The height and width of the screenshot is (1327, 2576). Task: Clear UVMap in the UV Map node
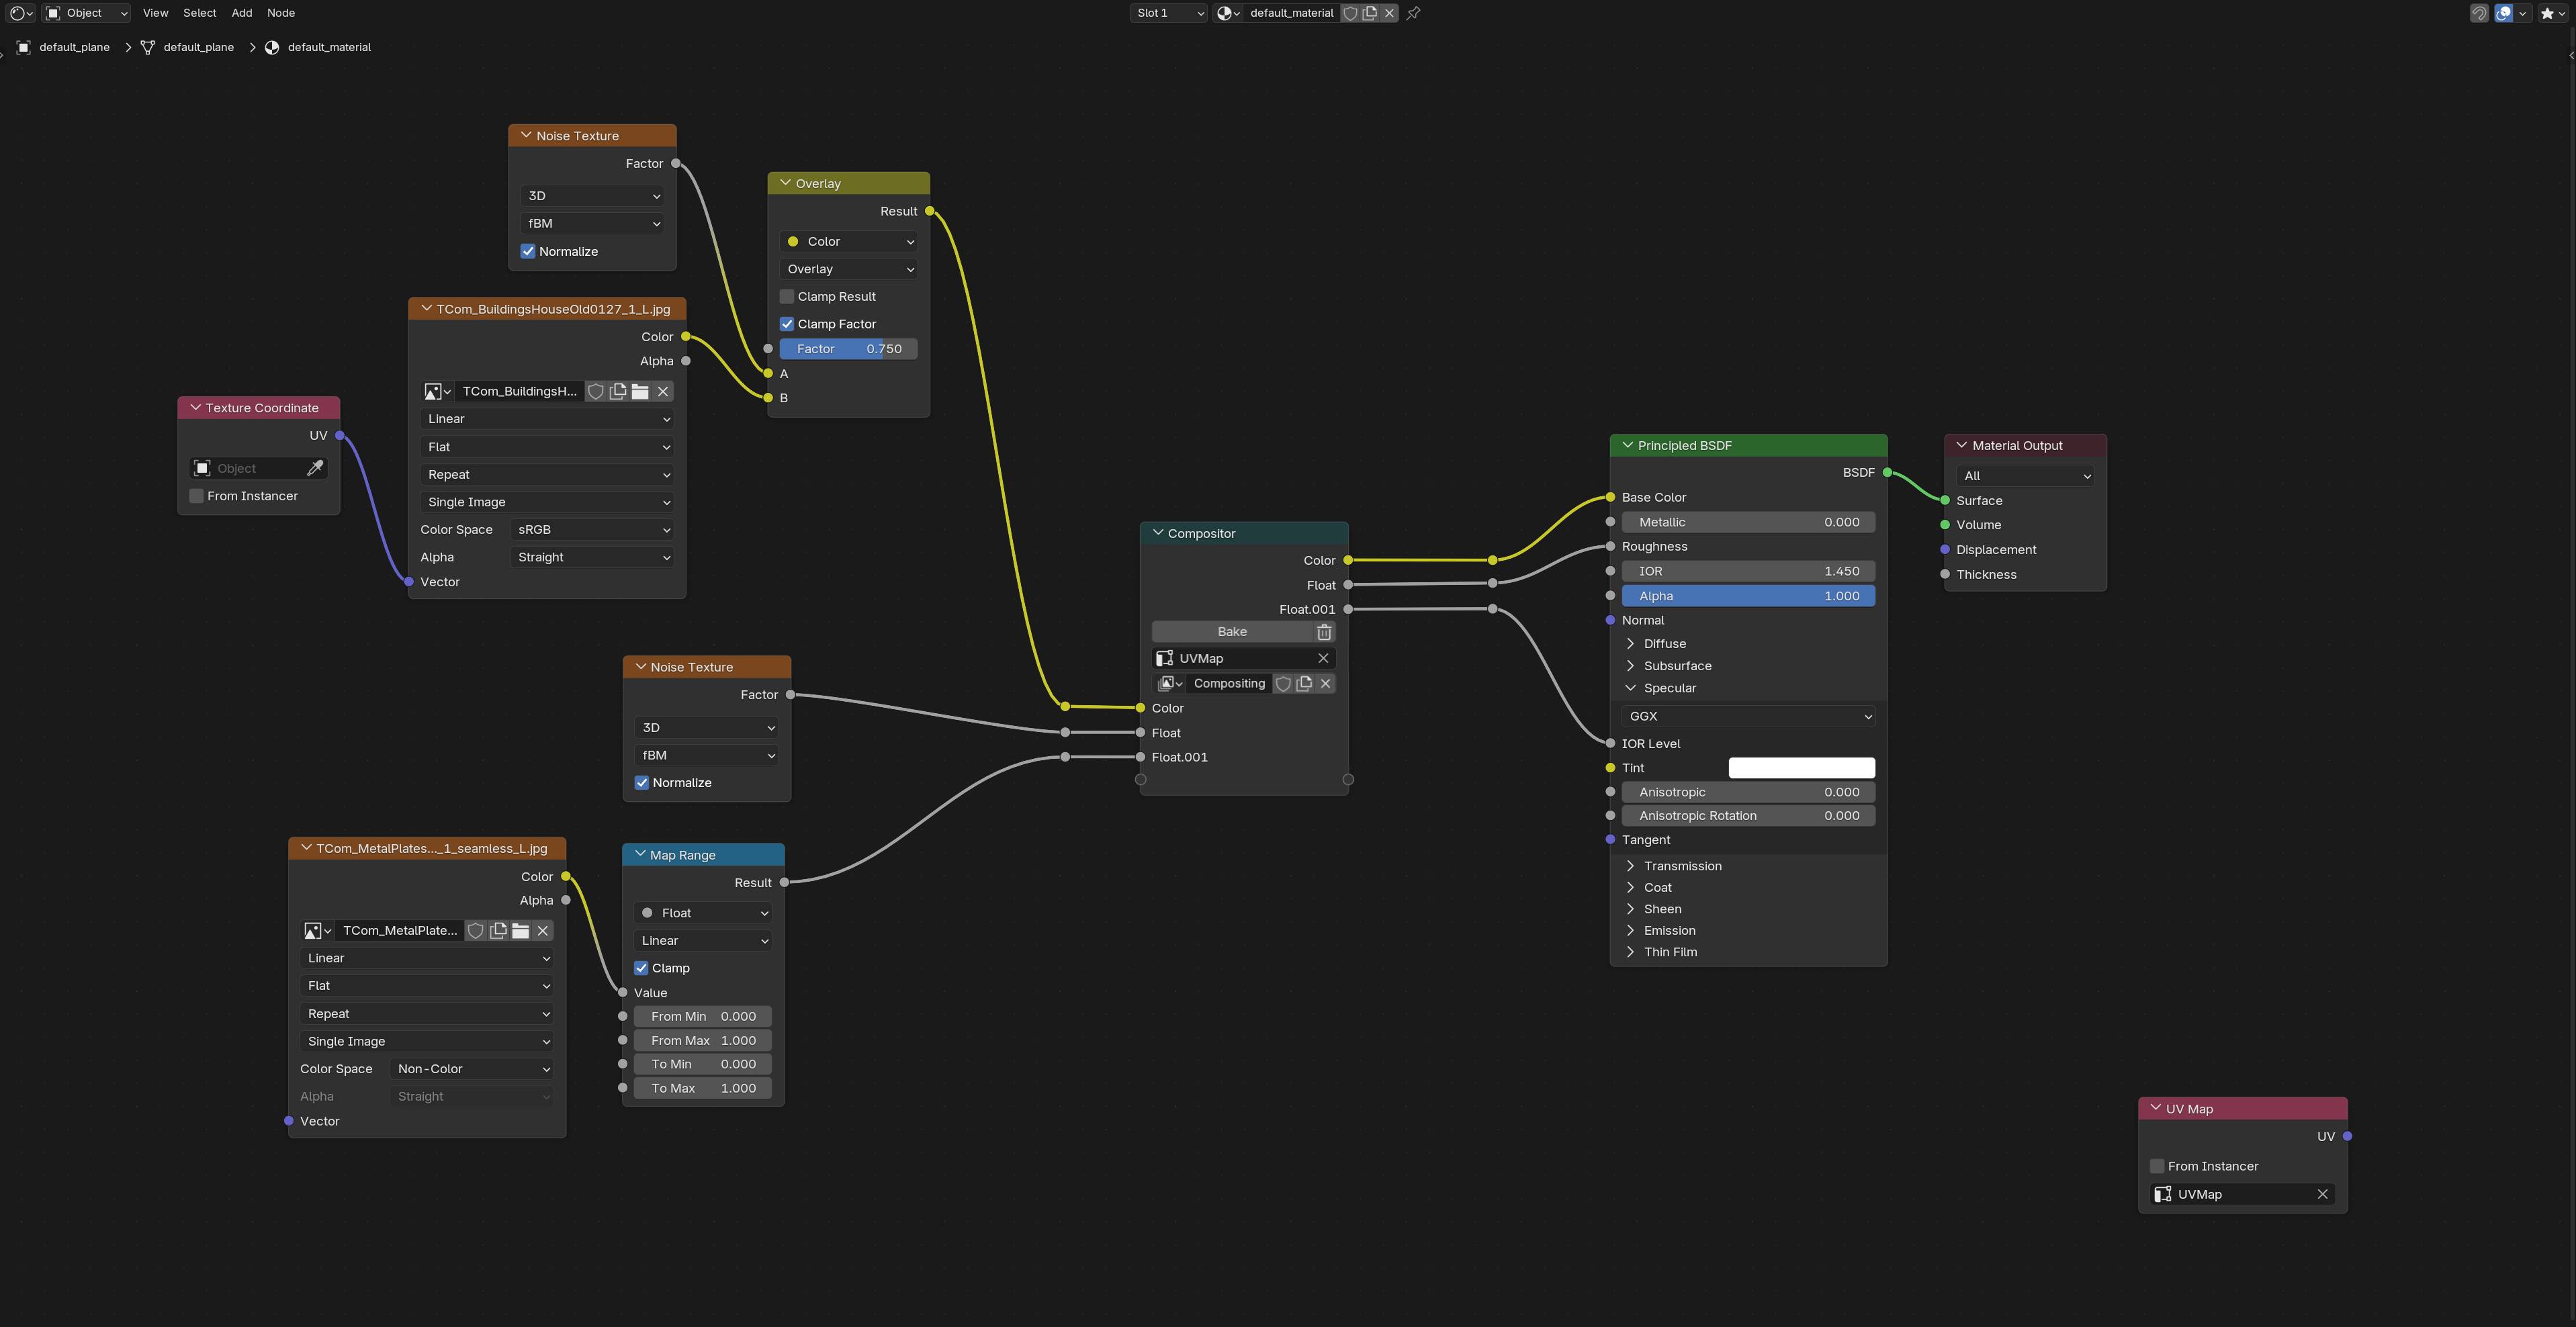click(2322, 1194)
